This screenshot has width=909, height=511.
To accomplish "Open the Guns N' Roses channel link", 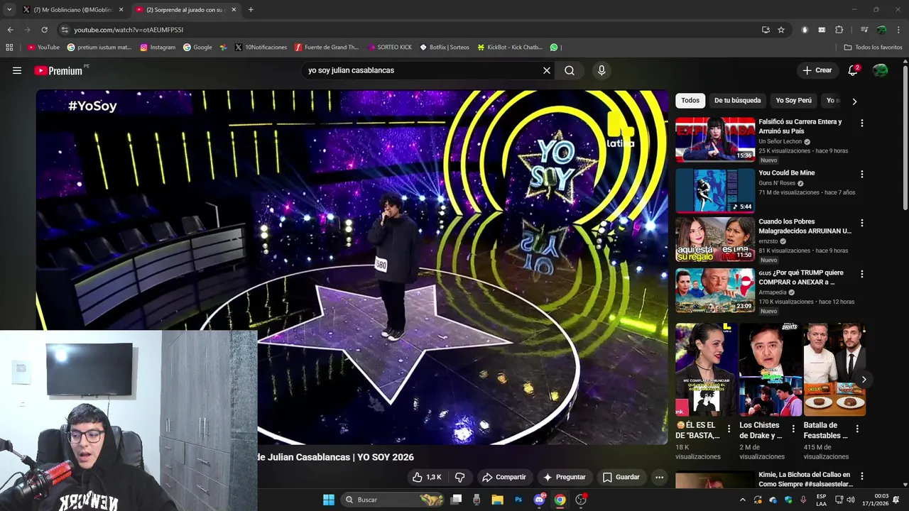I will 777,183.
